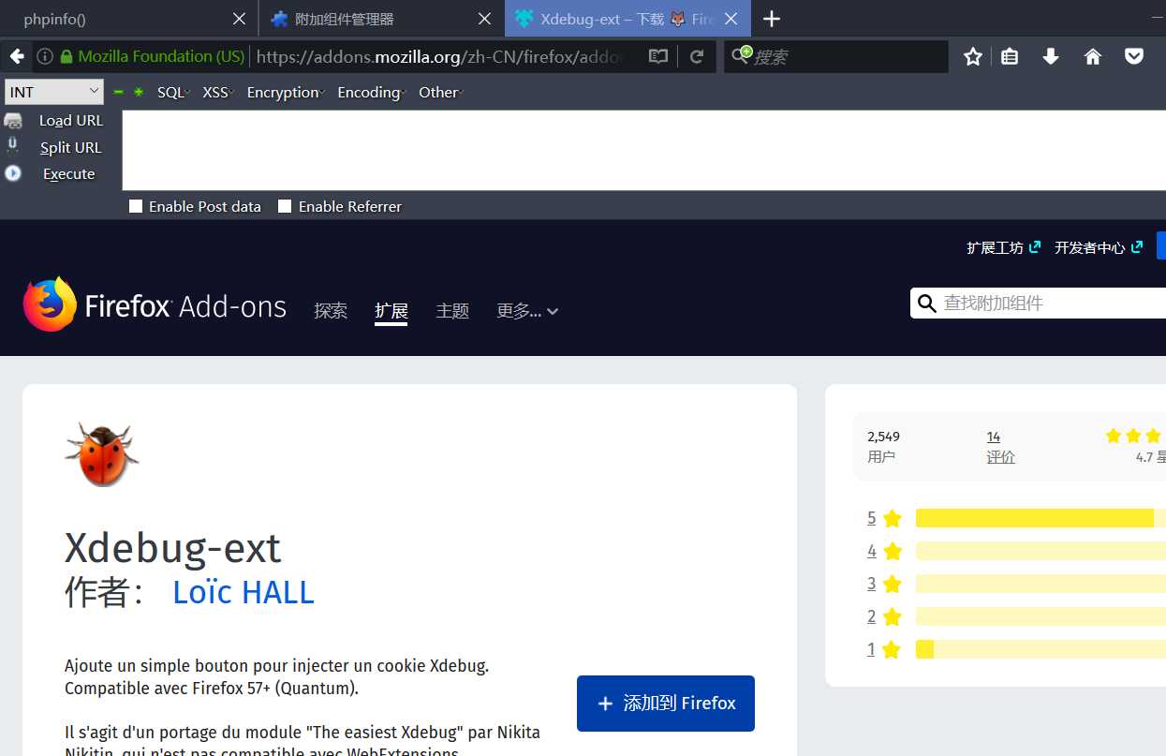Click the green padlock security icon
The width and height of the screenshot is (1166, 756).
(x=66, y=57)
